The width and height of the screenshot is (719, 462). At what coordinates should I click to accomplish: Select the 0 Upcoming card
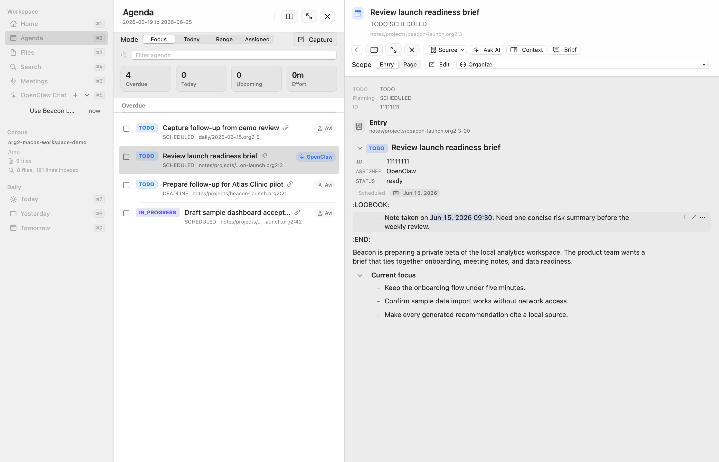click(257, 79)
